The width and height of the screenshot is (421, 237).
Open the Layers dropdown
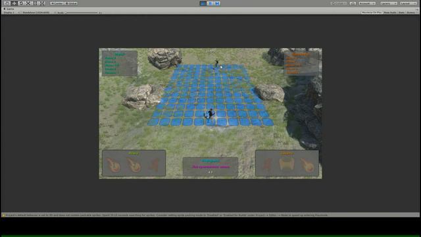click(x=389, y=3)
